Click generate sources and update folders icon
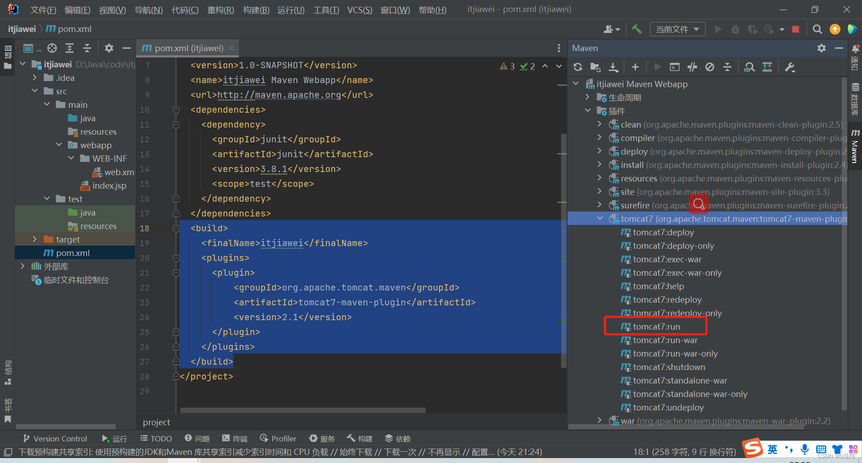The height and width of the screenshot is (463, 862). tap(595, 67)
